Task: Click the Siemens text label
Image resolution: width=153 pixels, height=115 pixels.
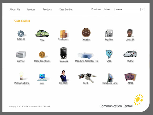Action: click(x=64, y=61)
